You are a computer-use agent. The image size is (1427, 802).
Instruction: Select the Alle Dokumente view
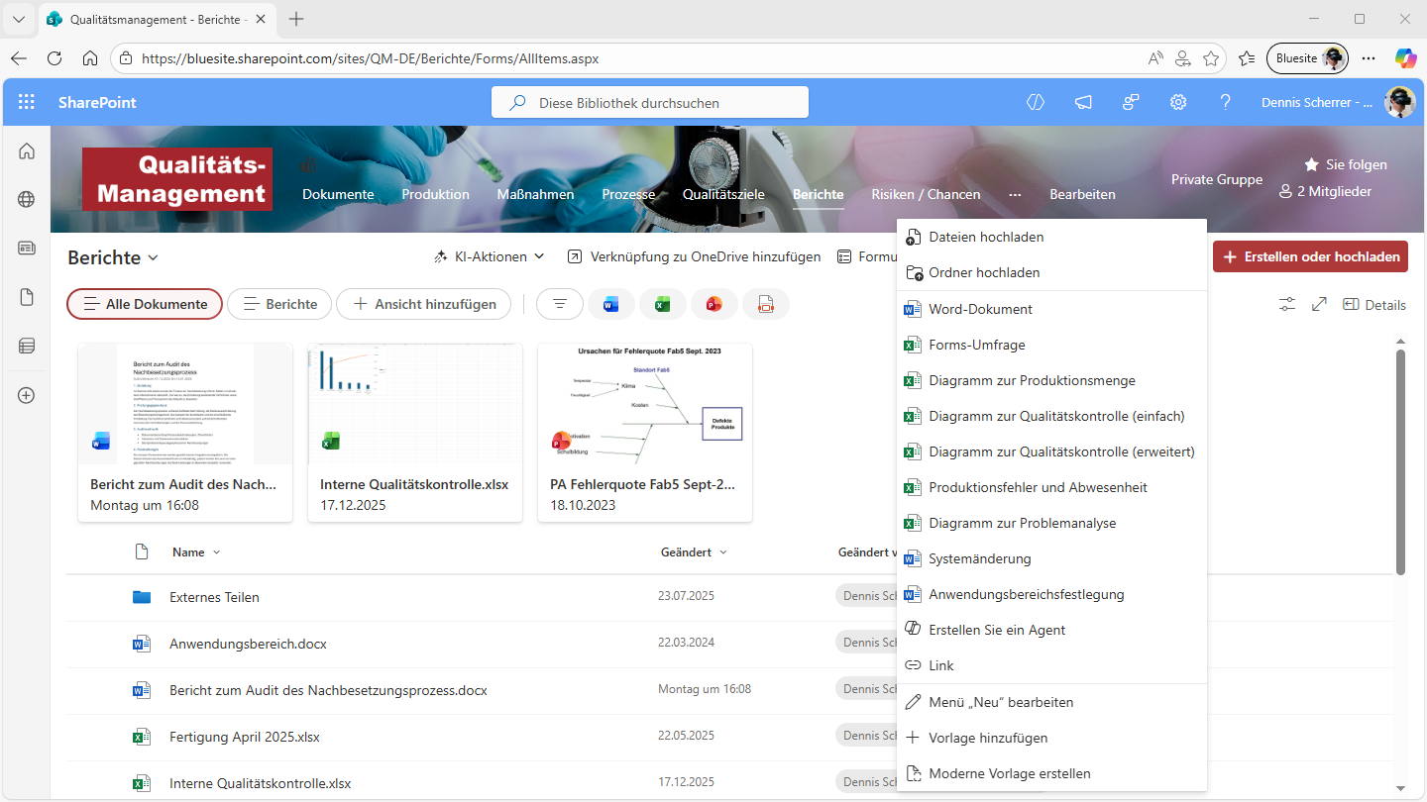click(x=144, y=304)
